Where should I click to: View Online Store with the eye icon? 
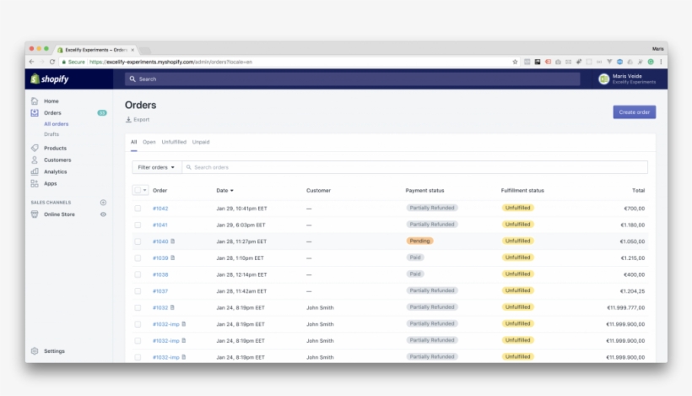tap(103, 214)
